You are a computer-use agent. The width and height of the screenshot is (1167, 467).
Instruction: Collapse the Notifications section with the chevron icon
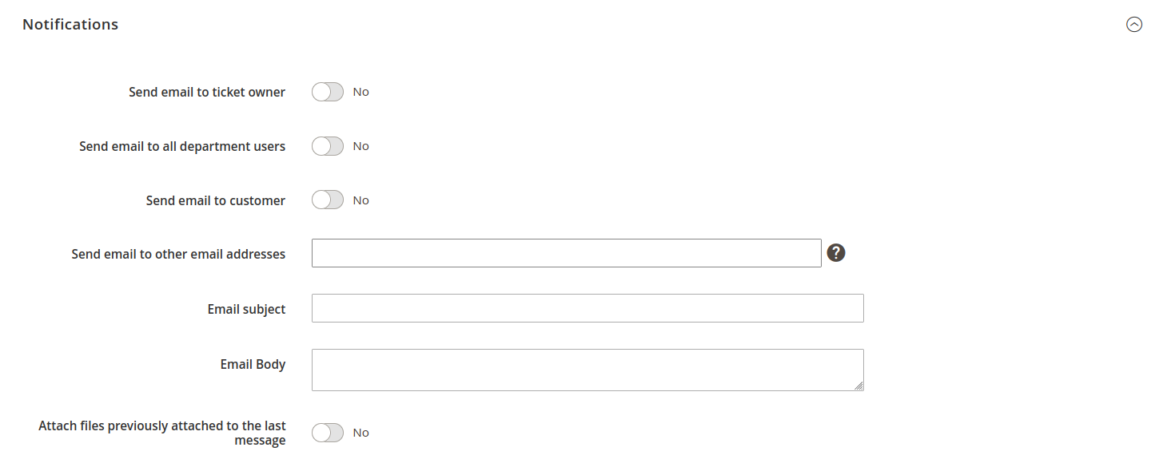[1133, 25]
